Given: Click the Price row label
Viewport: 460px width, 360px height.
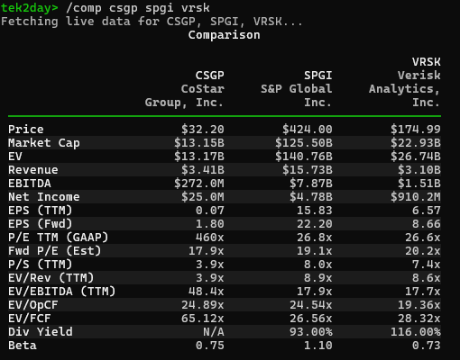Looking at the screenshot, I should point(26,130).
